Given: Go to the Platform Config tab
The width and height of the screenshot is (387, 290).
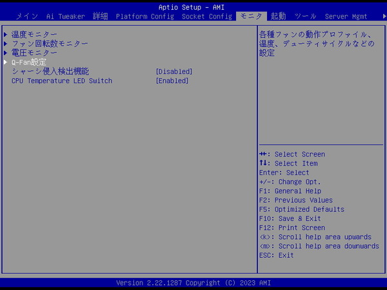Looking at the screenshot, I should (145, 15).
